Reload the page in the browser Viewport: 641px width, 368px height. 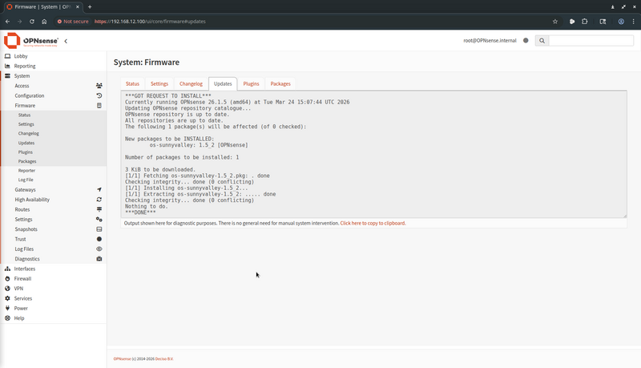[x=32, y=22]
